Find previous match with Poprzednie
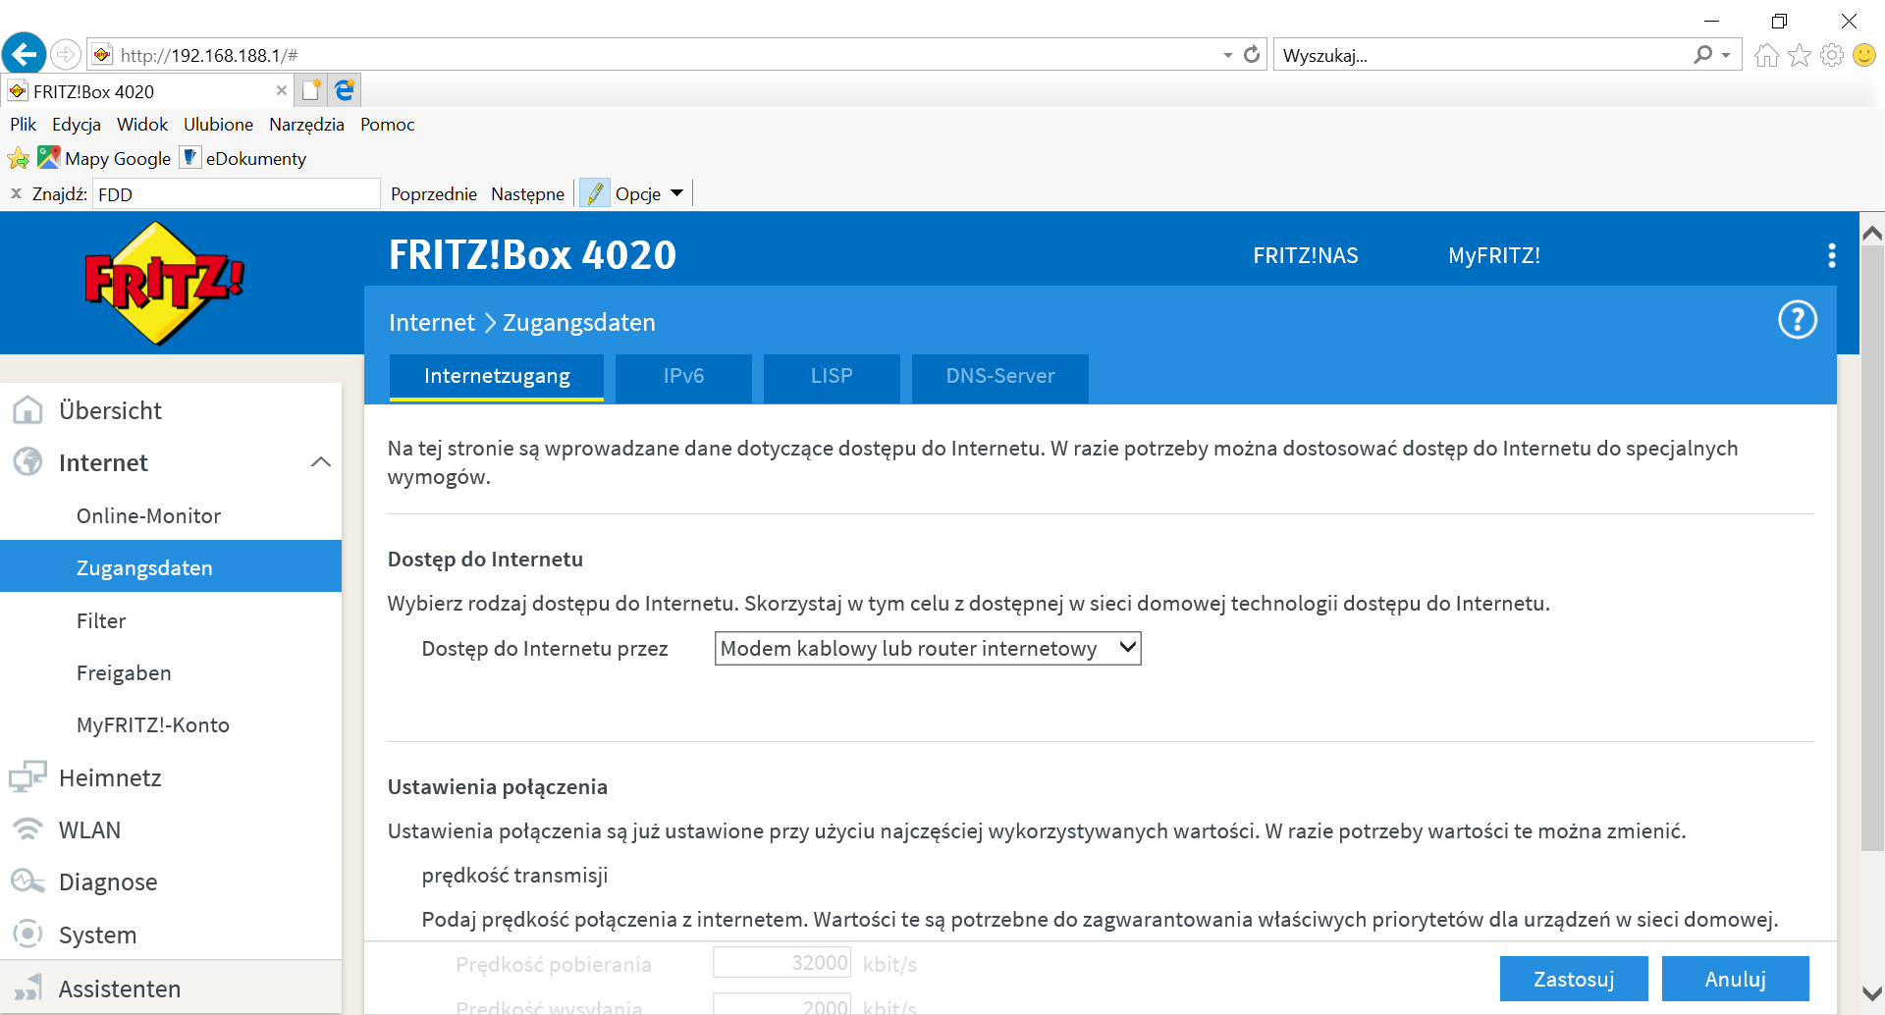Screen dimensions: 1885x1015 coord(434,193)
